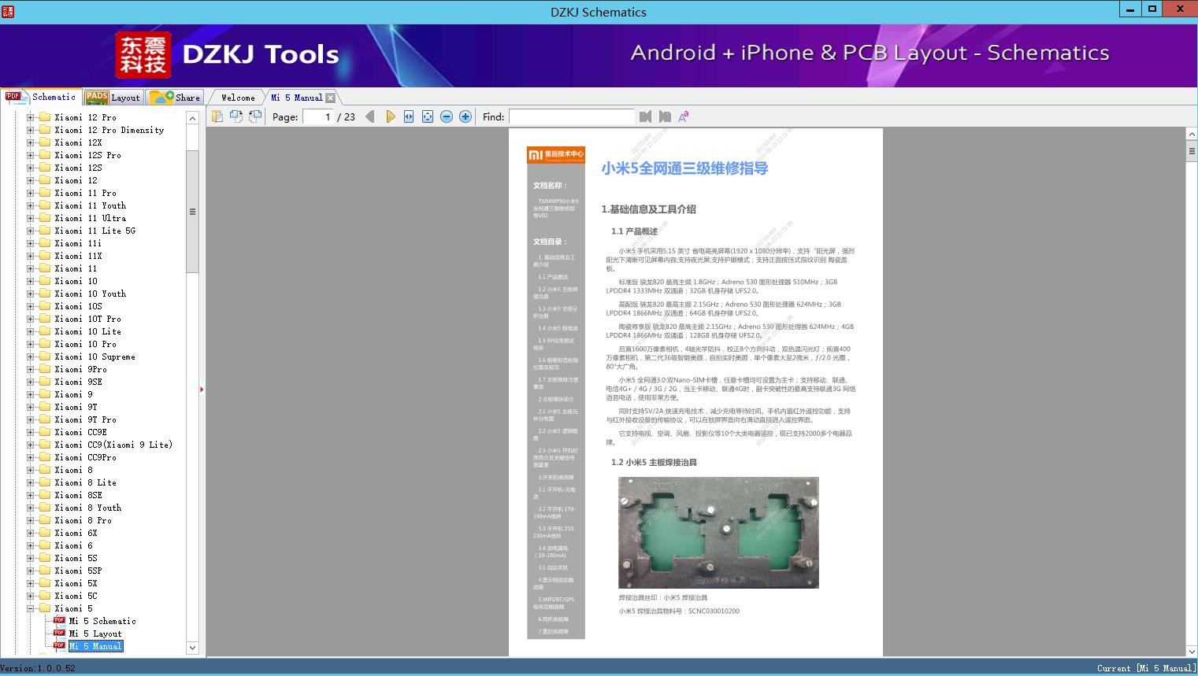Close the Mi 5 Manual tab
The image size is (1198, 676).
[x=331, y=98]
